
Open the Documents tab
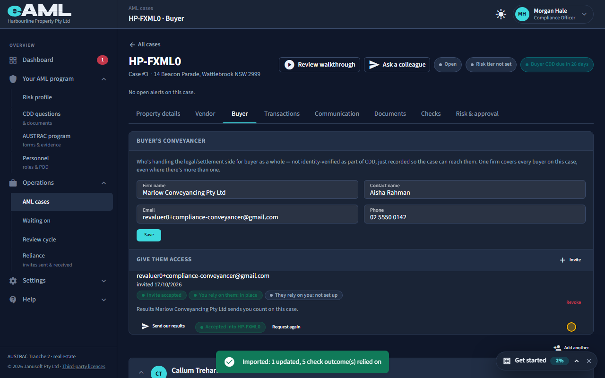pos(390,114)
